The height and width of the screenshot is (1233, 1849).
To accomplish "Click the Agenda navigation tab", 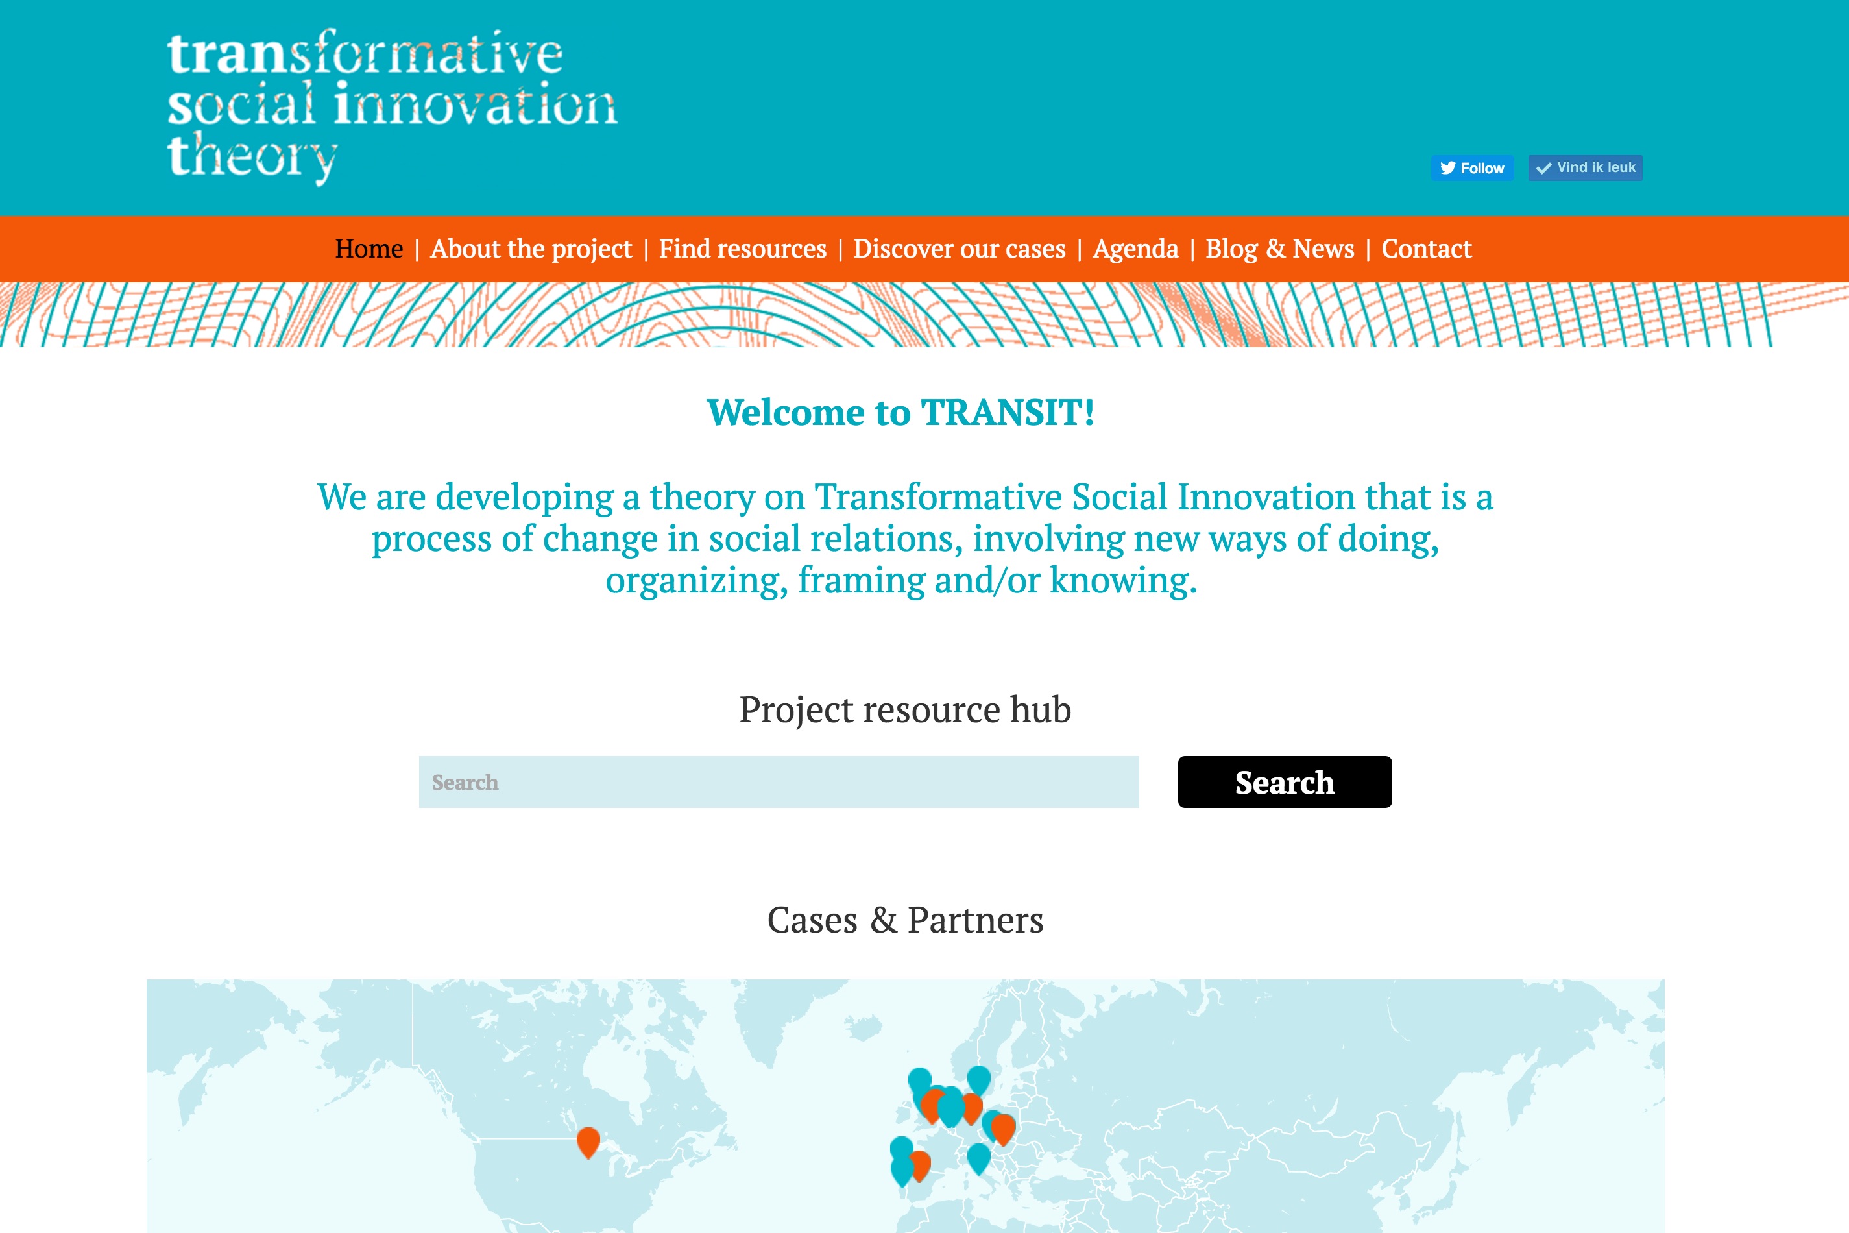I will click(1135, 248).
